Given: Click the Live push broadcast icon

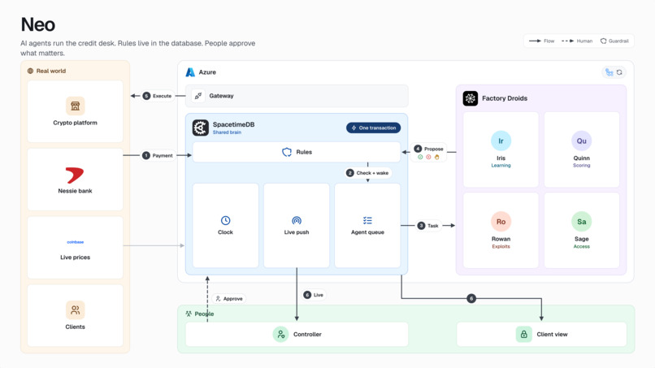Looking at the screenshot, I should (297, 220).
